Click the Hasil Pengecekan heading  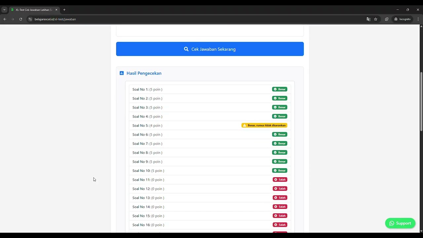[x=144, y=73]
